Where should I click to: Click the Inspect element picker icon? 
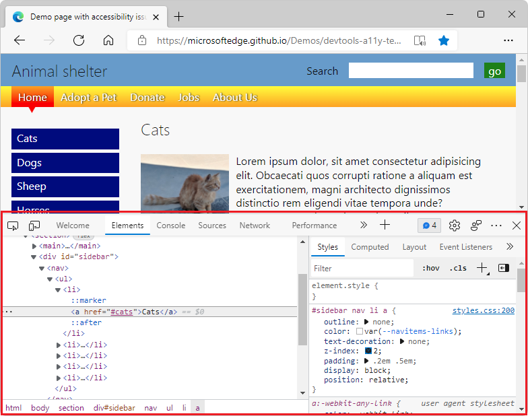click(x=13, y=226)
